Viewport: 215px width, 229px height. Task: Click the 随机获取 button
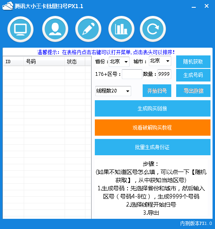[193, 62]
